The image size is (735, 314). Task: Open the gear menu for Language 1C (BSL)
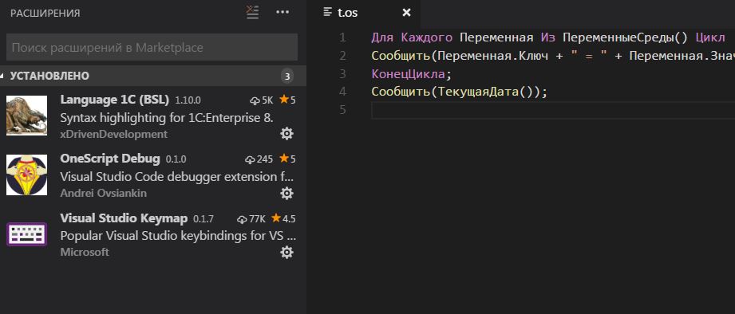pyautogui.click(x=286, y=134)
